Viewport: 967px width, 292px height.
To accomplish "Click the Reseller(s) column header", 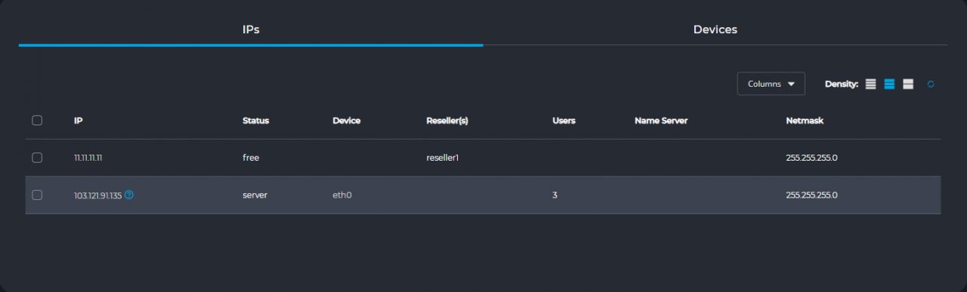I will tap(447, 121).
